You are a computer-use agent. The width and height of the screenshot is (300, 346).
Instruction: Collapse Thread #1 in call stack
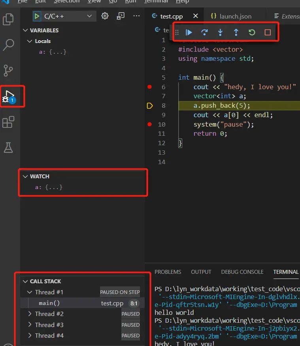pyautogui.click(x=29, y=292)
